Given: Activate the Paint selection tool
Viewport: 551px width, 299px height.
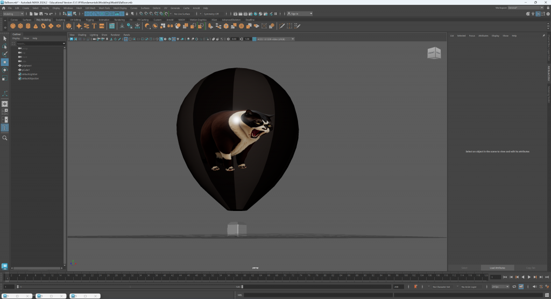Looking at the screenshot, I should pos(4,54).
